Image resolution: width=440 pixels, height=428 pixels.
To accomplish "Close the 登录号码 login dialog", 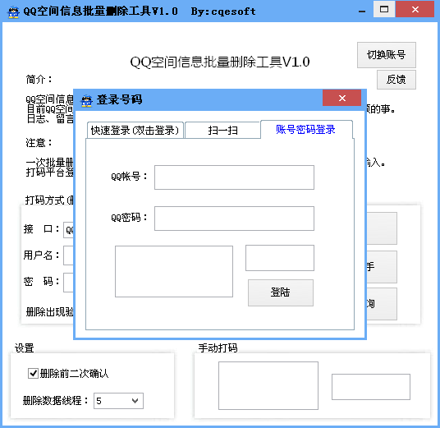I will coord(341,98).
